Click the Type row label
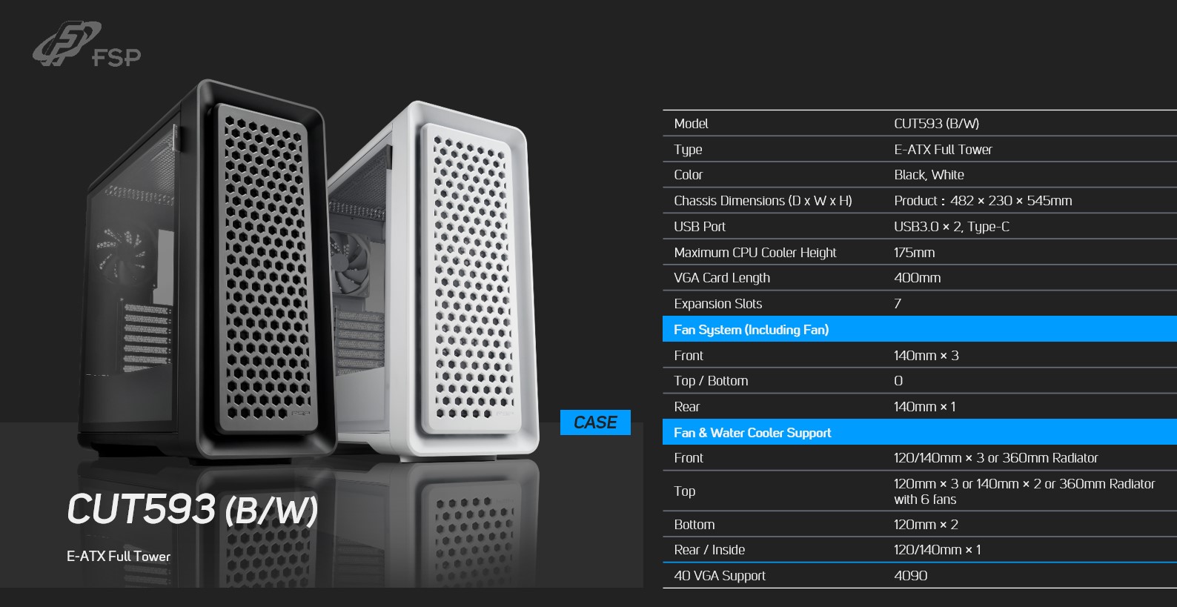 [x=688, y=150]
